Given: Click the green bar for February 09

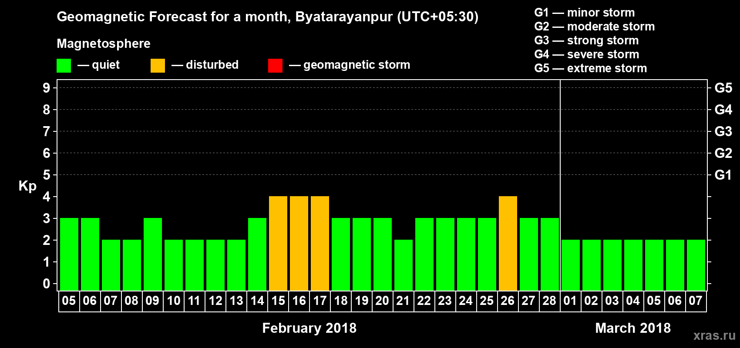Looking at the screenshot, I should pos(153,254).
